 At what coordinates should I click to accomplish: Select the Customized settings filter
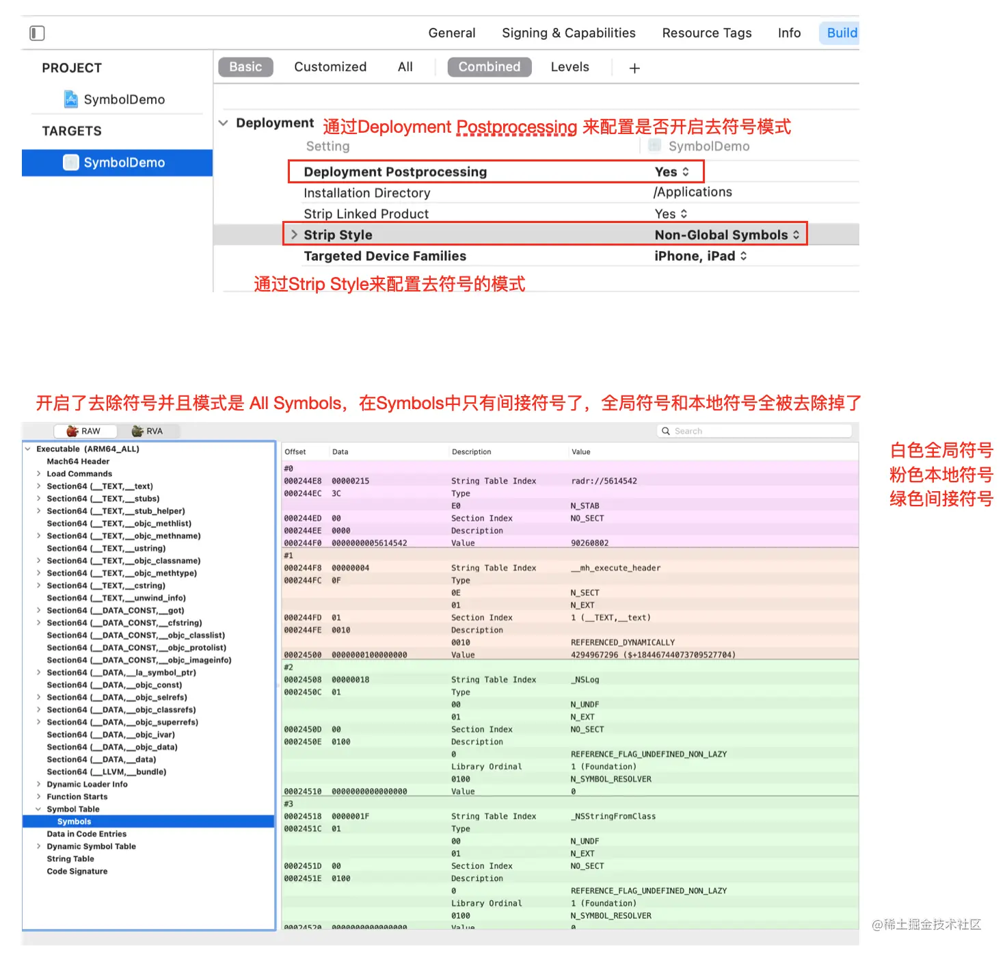coord(330,66)
